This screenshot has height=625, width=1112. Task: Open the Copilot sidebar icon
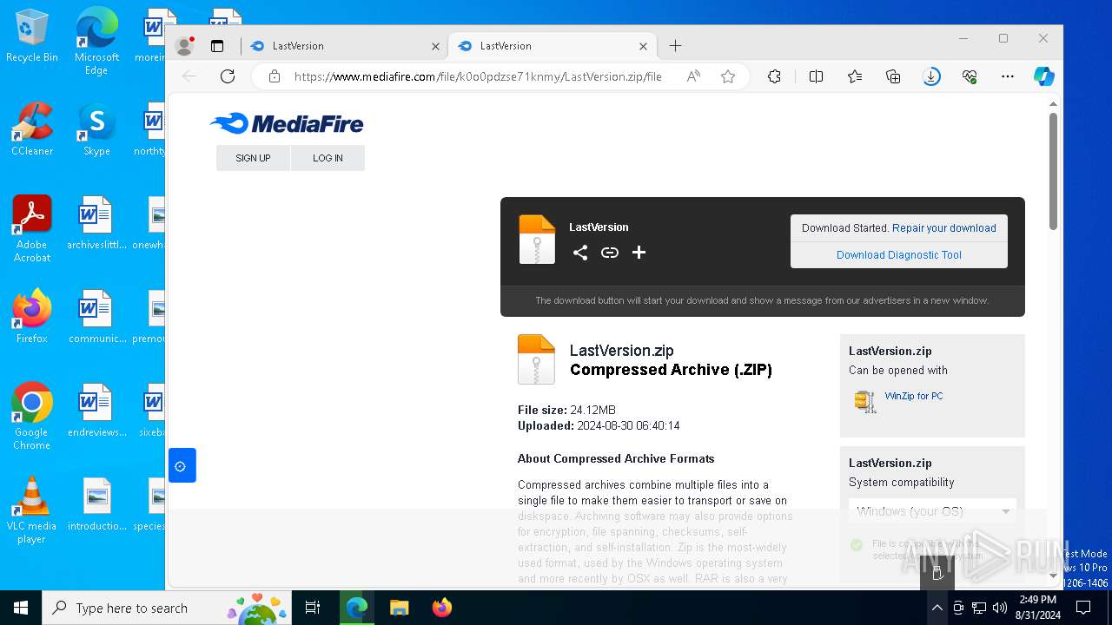point(1044,76)
